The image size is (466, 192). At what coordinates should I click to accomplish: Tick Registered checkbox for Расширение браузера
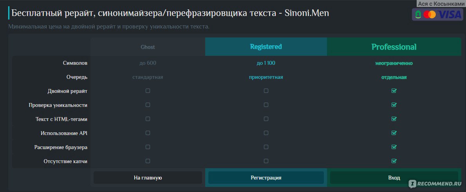coord(266,147)
